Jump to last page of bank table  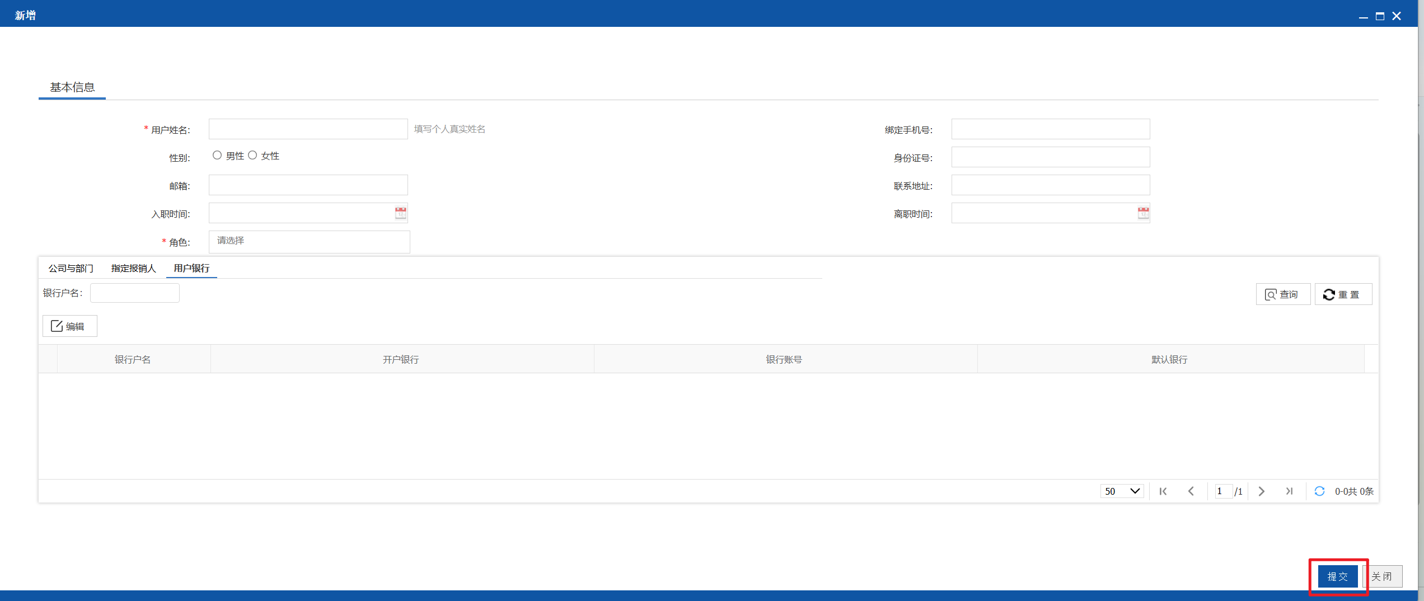(x=1290, y=491)
